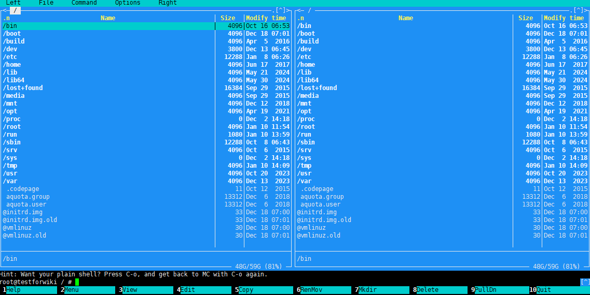Select /run directory in right panel
Viewport: 590px width, 295px height.
[443, 135]
